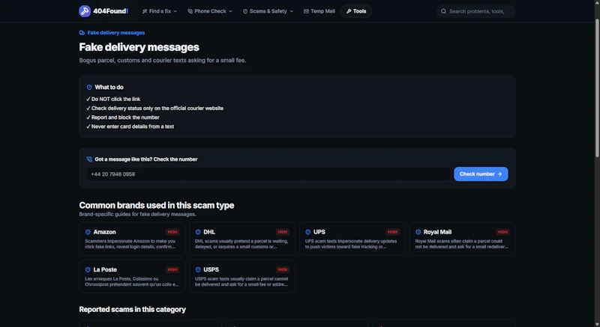This screenshot has height=327, width=600.
Task: Click the truck icon in the breadcrumb
Action: (x=82, y=33)
